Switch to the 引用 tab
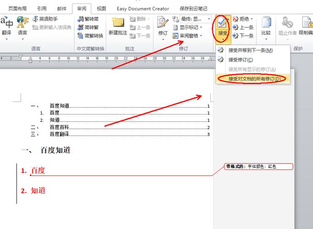This screenshot has height=229, width=313. (x=42, y=9)
